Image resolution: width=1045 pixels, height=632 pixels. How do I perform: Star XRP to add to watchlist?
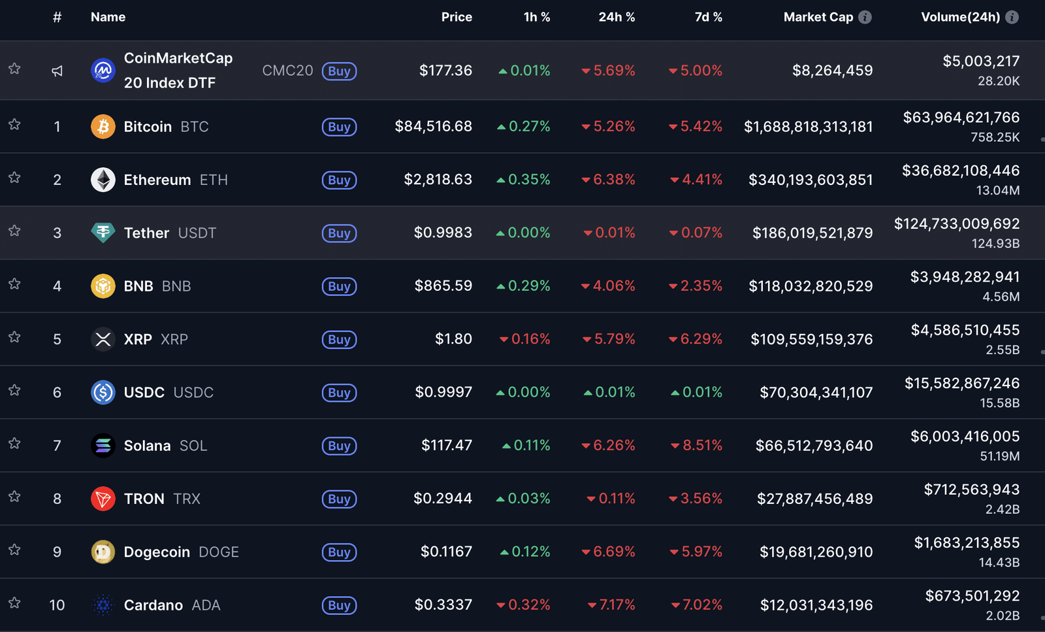(x=14, y=337)
